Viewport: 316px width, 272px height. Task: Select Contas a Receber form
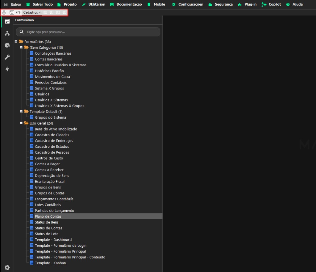pyautogui.click(x=49, y=170)
